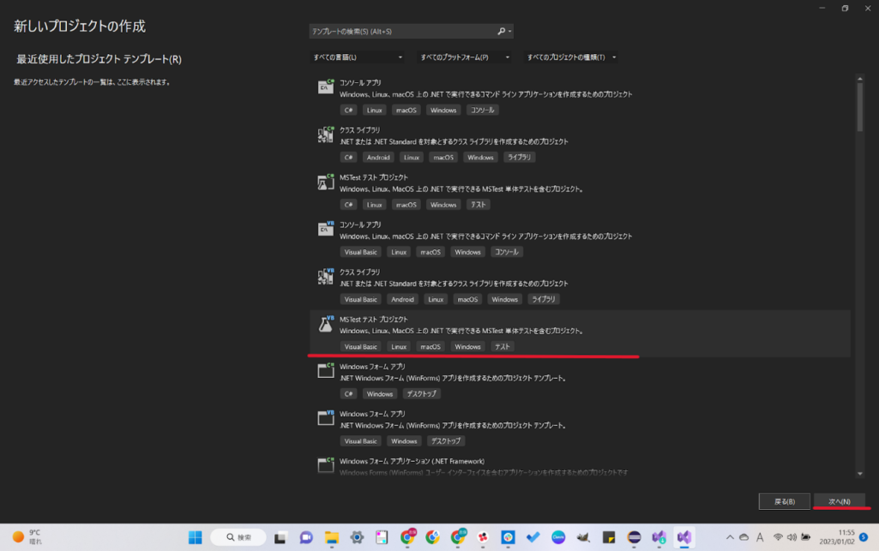Viewport: 879px width, 551px height.
Task: Open Canva from the taskbar
Action: point(558,537)
